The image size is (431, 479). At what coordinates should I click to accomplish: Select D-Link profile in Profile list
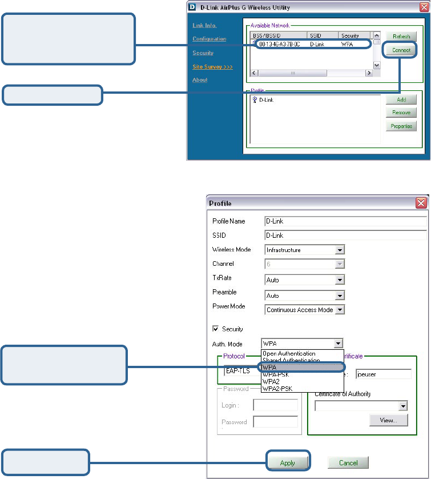point(266,100)
